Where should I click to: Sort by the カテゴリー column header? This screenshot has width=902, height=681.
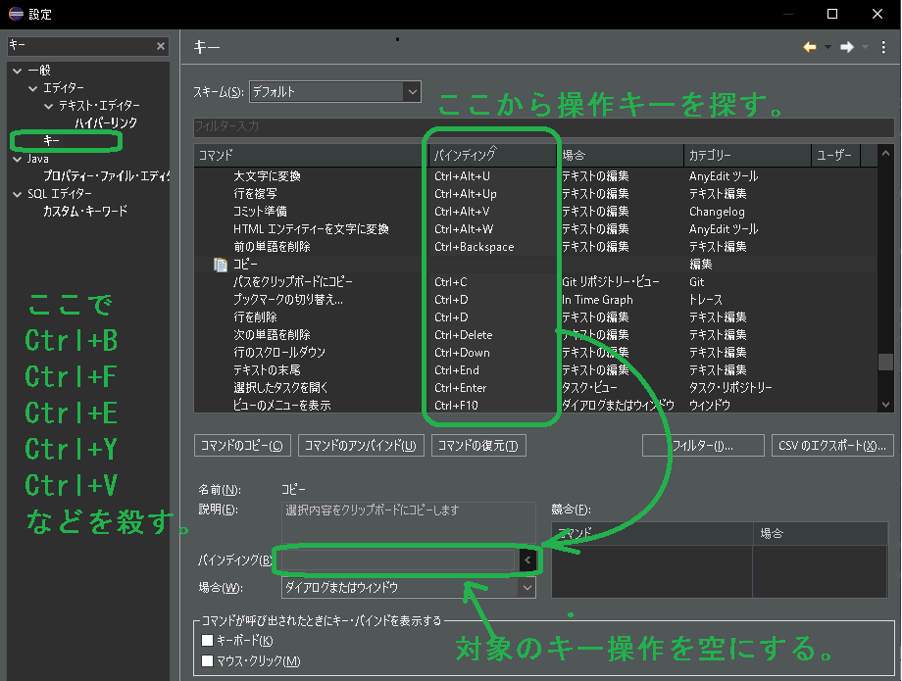coord(747,155)
